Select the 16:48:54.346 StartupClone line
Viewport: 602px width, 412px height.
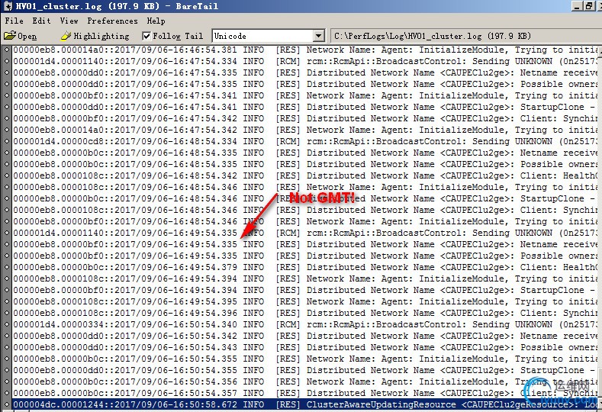point(305,198)
